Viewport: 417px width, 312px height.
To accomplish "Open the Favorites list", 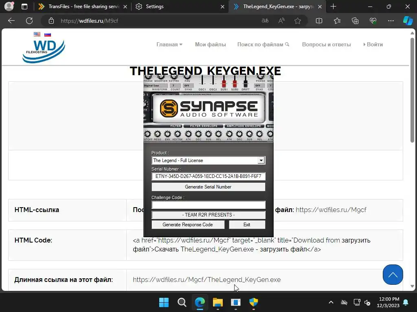I will click(337, 21).
